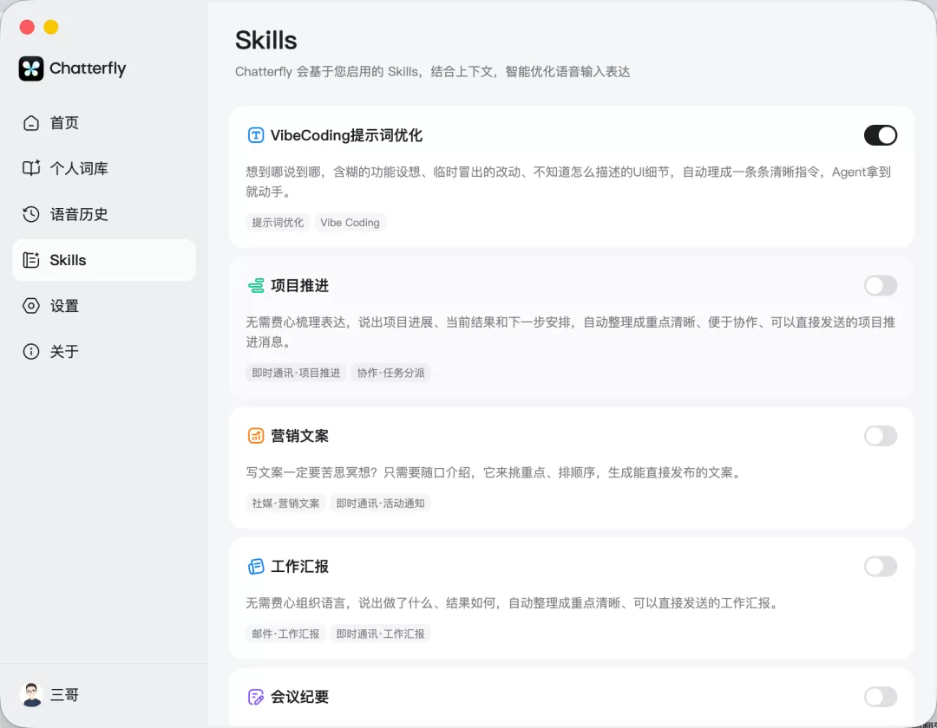This screenshot has height=728, width=937.
Task: Click the 工作汇报 card title
Action: 300,566
